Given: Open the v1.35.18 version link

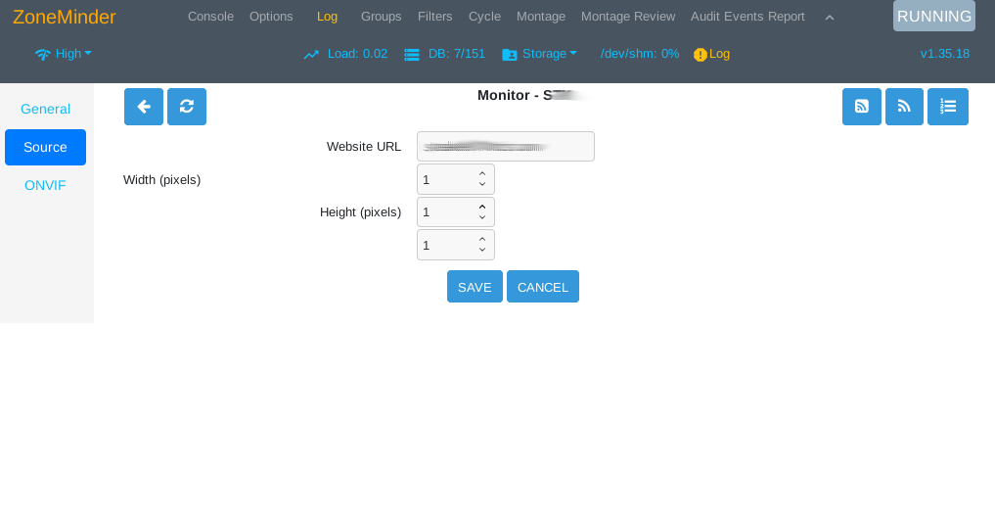Looking at the screenshot, I should [945, 54].
